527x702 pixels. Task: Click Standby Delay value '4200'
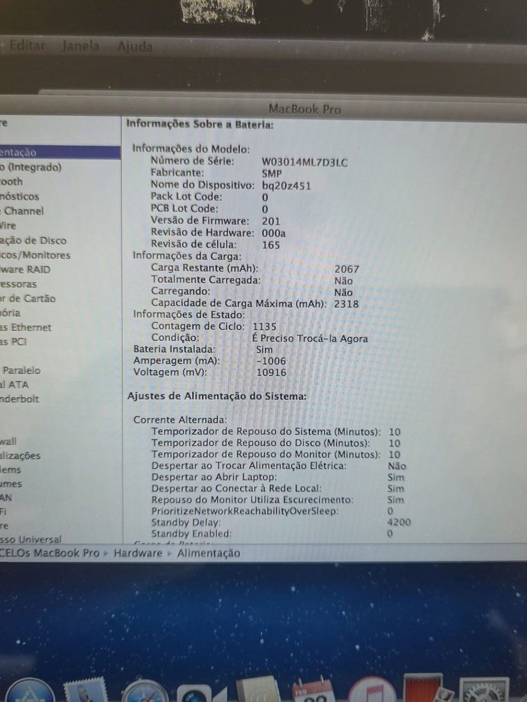pos(399,522)
